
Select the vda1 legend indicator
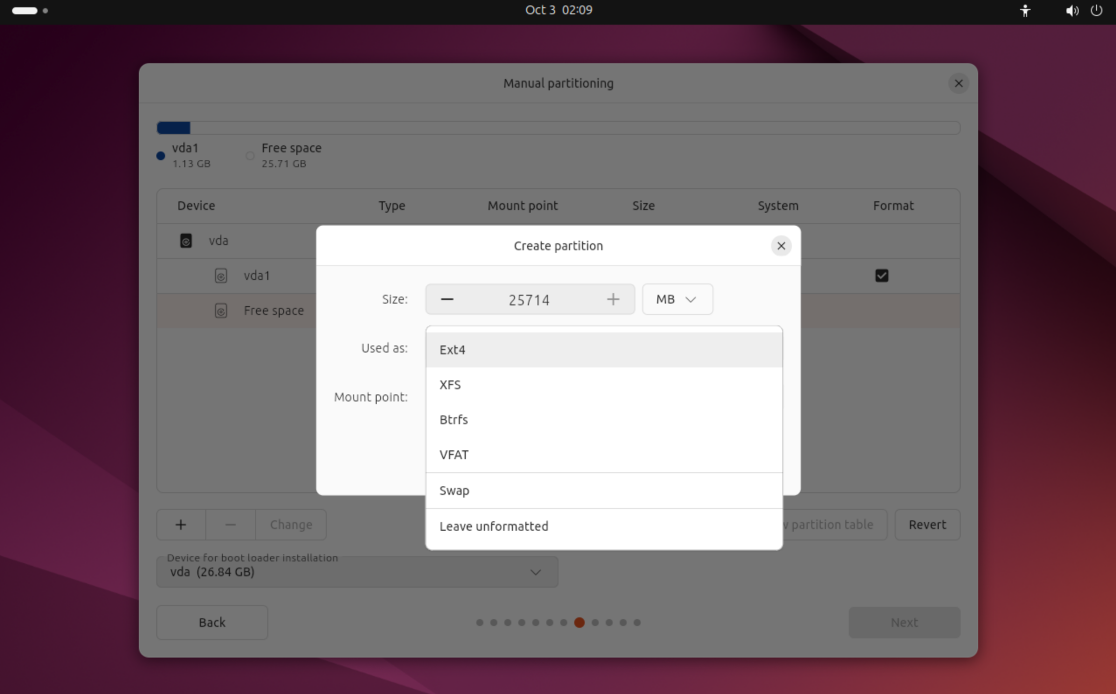click(x=161, y=156)
